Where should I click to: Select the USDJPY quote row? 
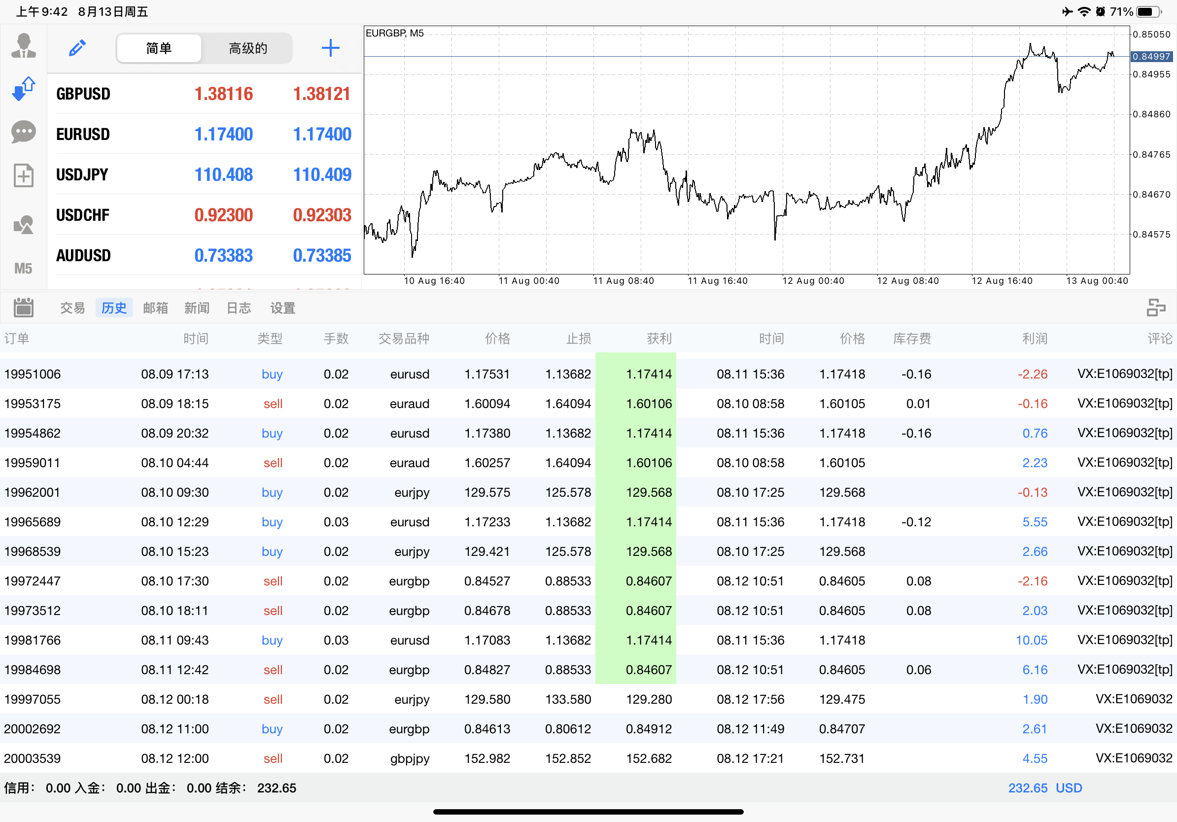[204, 175]
